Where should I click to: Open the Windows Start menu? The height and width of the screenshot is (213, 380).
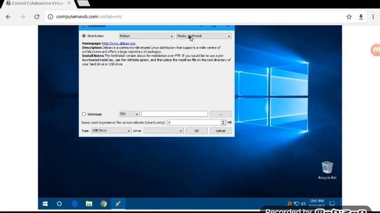[x=45, y=204]
